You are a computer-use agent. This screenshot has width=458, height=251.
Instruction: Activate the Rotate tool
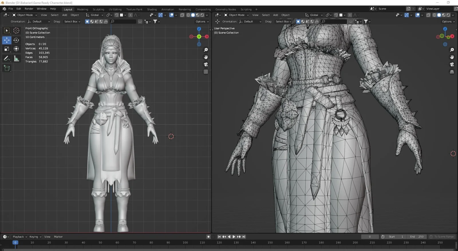pos(16,40)
